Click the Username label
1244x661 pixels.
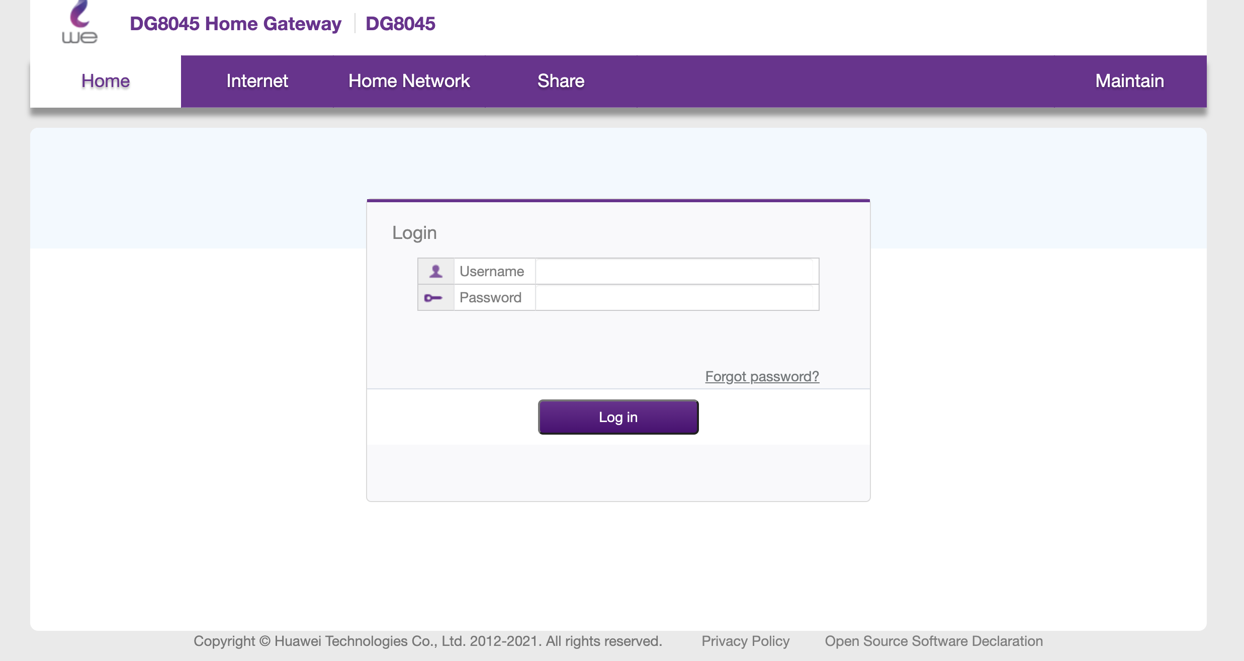point(492,272)
